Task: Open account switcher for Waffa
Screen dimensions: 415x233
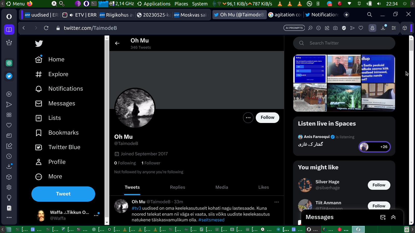Action: [x=96, y=215]
